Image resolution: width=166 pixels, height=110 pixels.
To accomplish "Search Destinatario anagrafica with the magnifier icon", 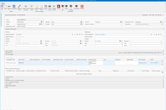I will pyautogui.click(x=161, y=35).
